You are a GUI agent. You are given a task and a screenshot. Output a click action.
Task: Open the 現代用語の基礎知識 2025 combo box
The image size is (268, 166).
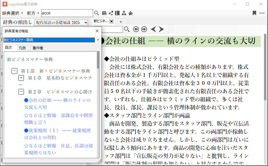point(61,23)
